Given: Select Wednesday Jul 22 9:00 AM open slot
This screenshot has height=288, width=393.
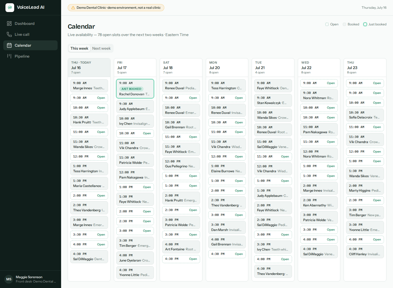Looking at the screenshot, I should [x=319, y=83].
